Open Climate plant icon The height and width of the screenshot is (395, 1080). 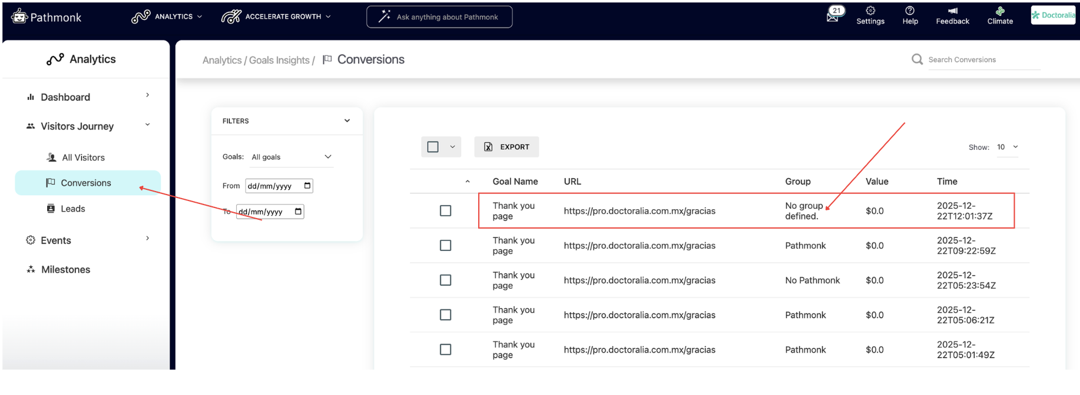tap(1000, 11)
